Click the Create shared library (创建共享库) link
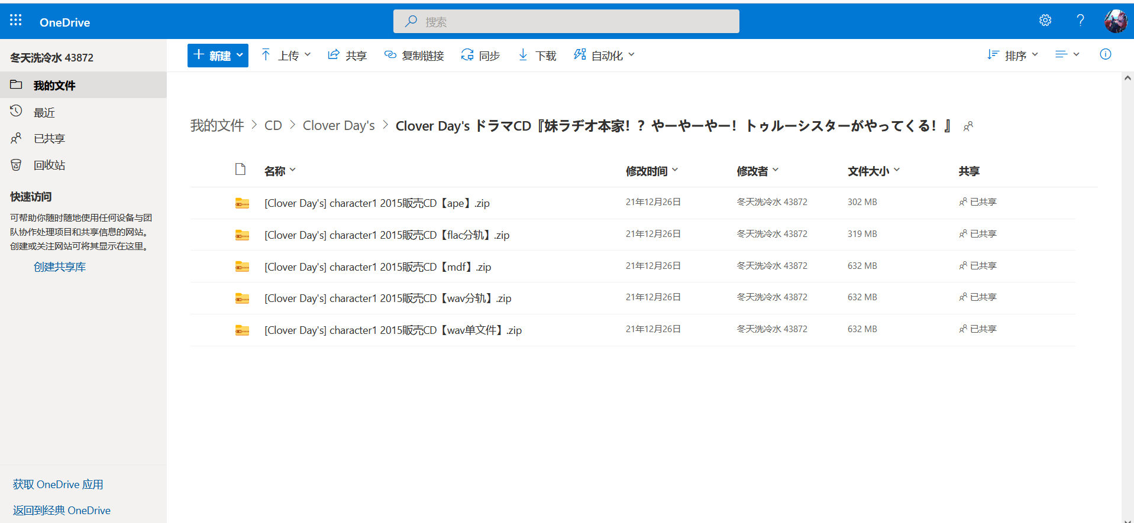The height and width of the screenshot is (523, 1134). coord(60,267)
